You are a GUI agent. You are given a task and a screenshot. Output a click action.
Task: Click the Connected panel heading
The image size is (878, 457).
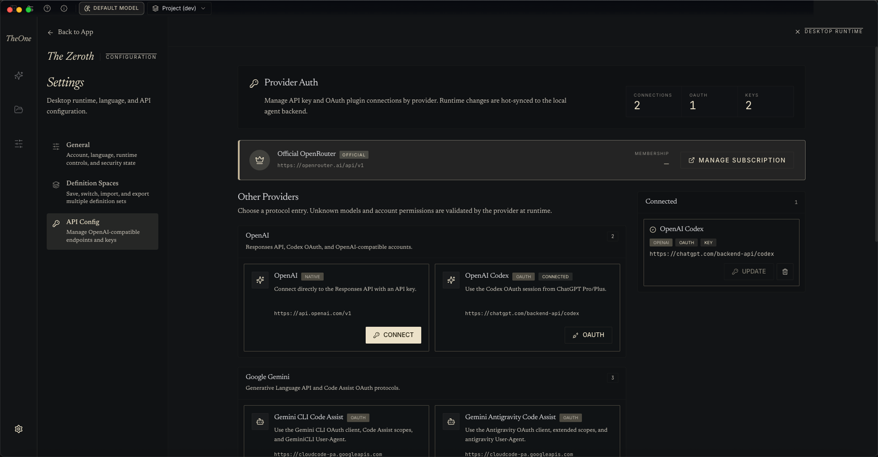[x=661, y=202]
